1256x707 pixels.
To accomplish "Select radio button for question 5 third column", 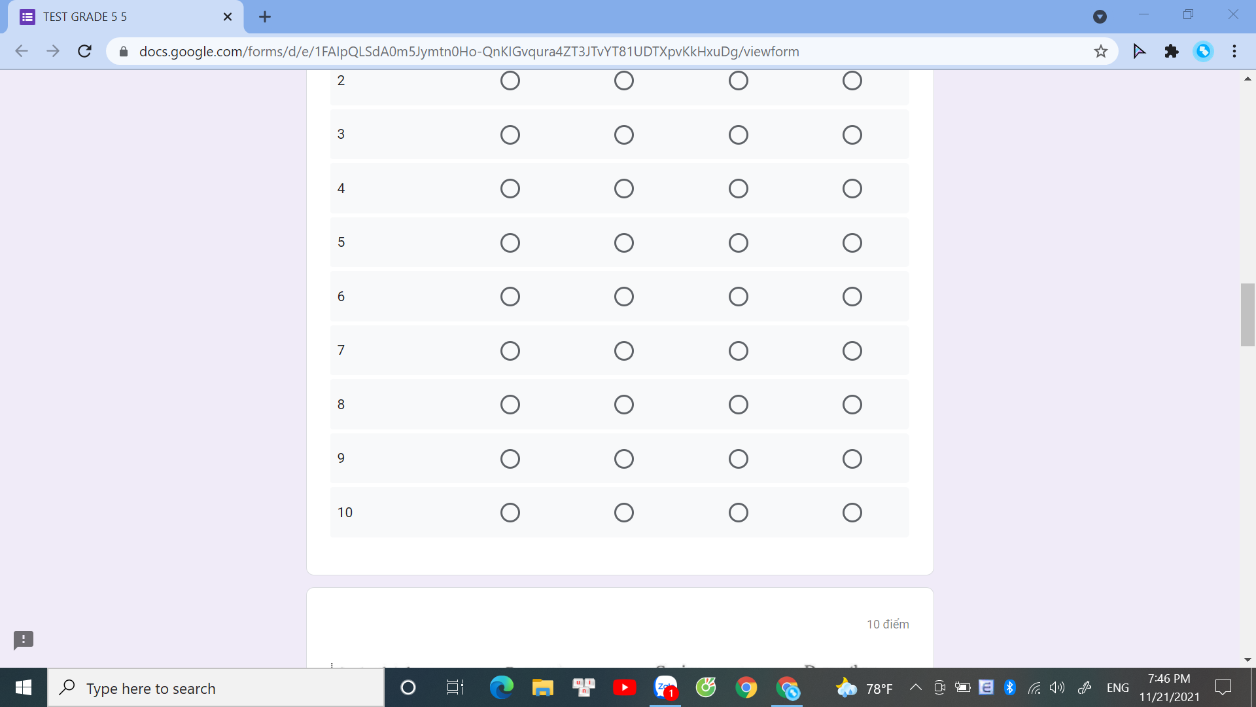I will coord(737,243).
